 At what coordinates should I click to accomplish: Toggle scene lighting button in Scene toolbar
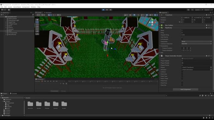tap(134, 15)
